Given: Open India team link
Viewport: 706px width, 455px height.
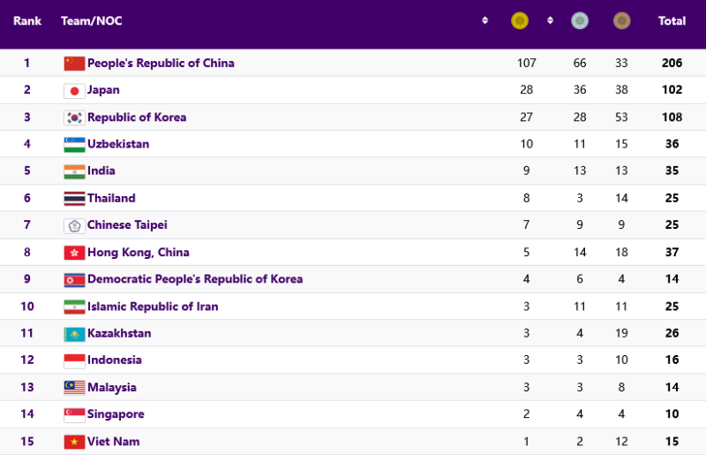Looking at the screenshot, I should pyautogui.click(x=101, y=171).
